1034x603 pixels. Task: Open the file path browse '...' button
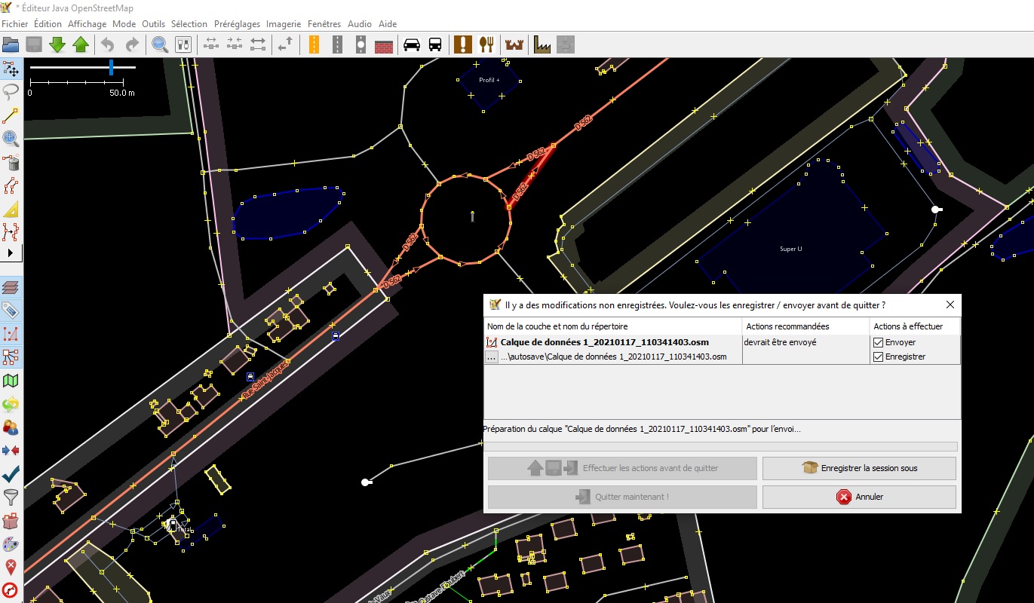click(x=491, y=357)
